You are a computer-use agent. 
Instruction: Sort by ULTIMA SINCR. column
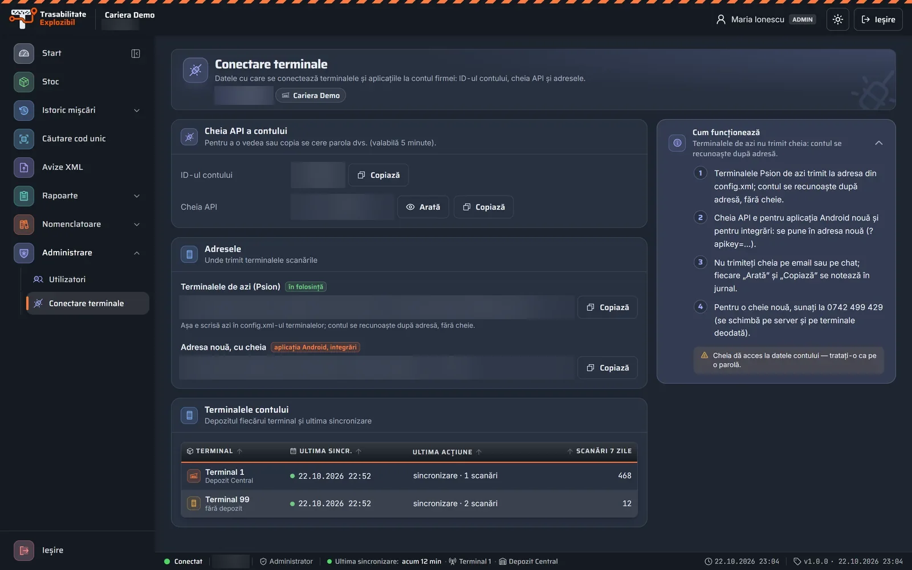click(326, 451)
